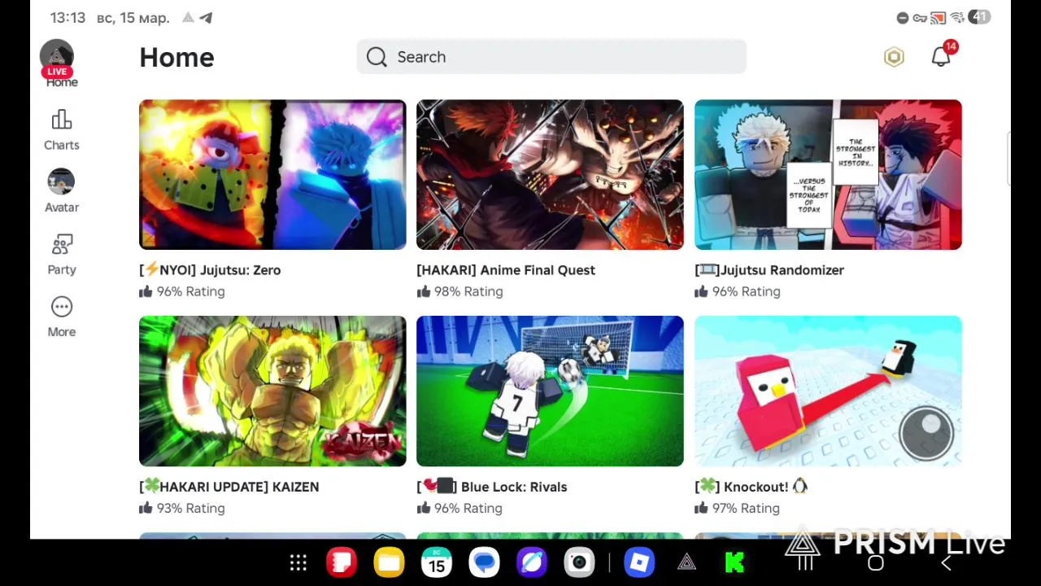Image resolution: width=1041 pixels, height=586 pixels.
Task: Tap the recent apps navigation button
Action: [805, 563]
